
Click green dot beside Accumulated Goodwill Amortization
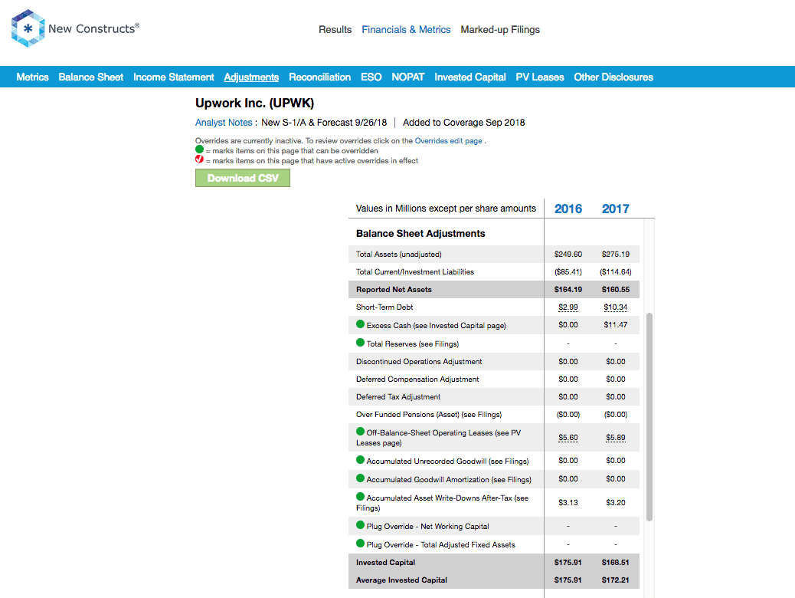[x=361, y=478]
